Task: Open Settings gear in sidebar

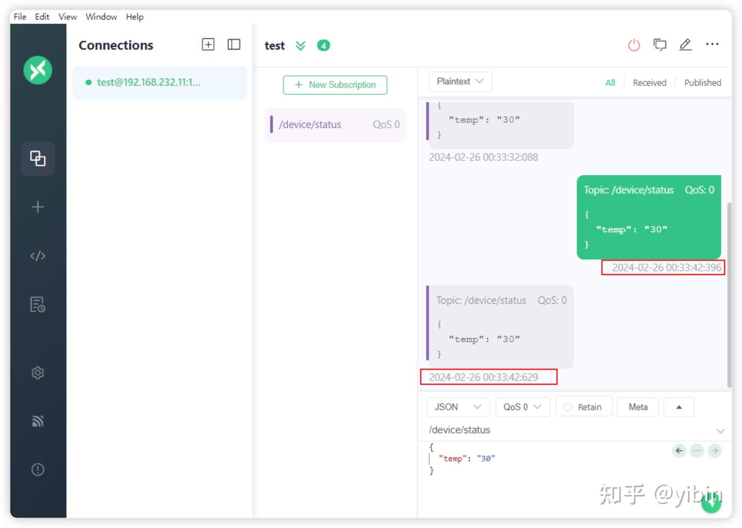Action: 38,372
